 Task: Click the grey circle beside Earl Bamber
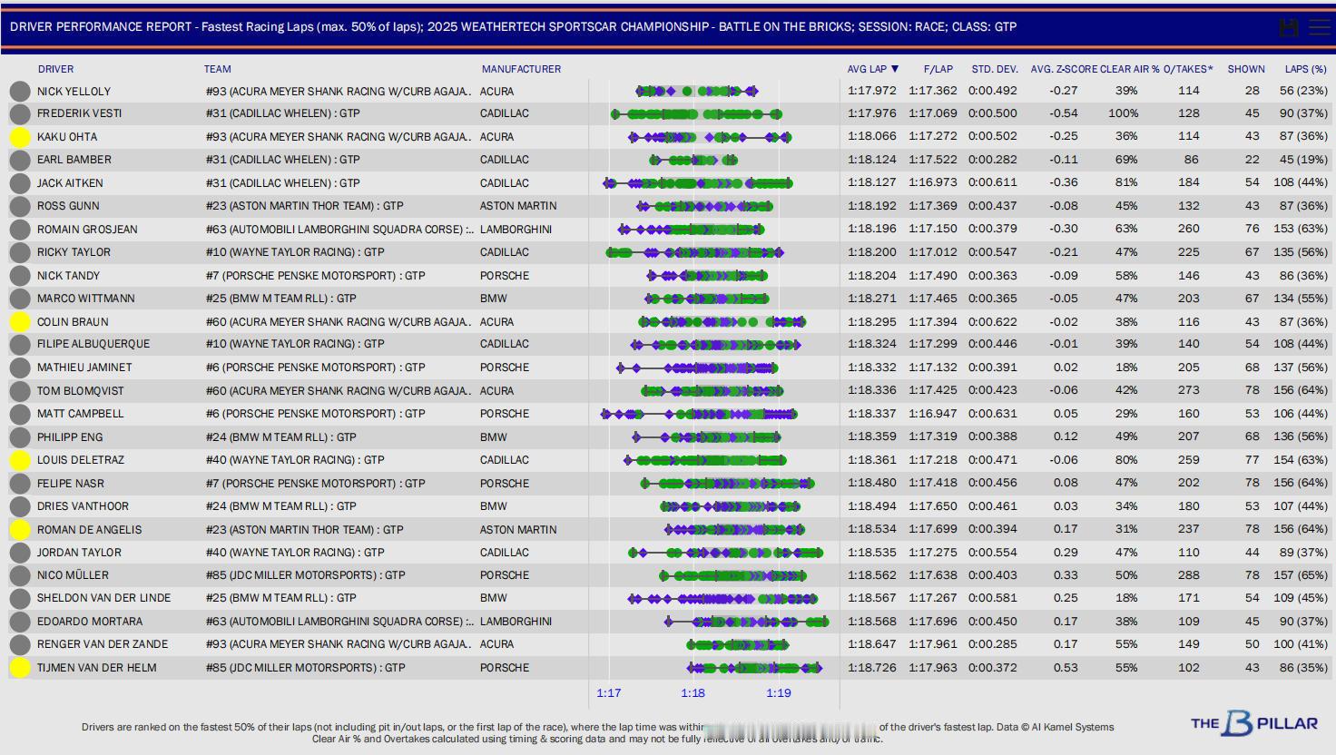click(20, 160)
